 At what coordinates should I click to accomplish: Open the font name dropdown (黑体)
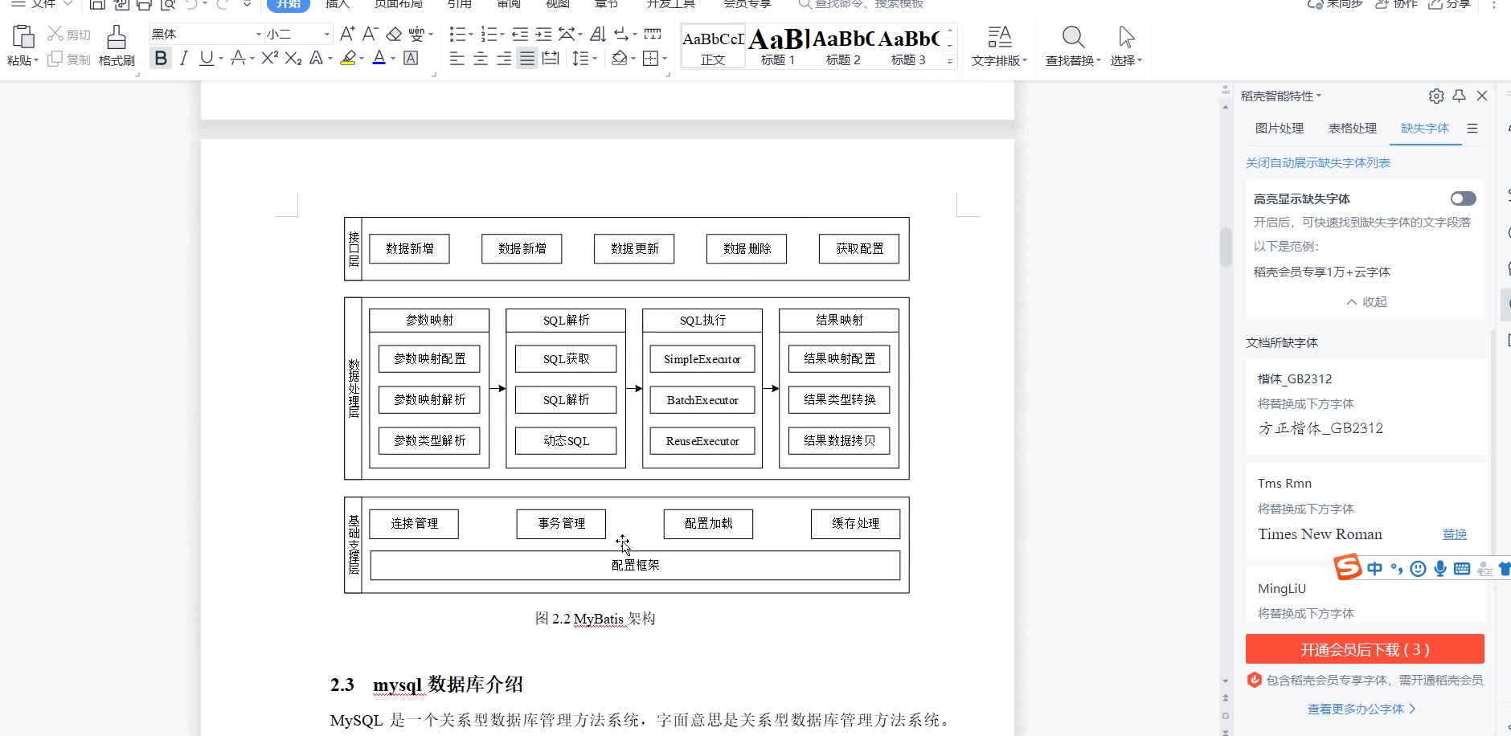[259, 34]
